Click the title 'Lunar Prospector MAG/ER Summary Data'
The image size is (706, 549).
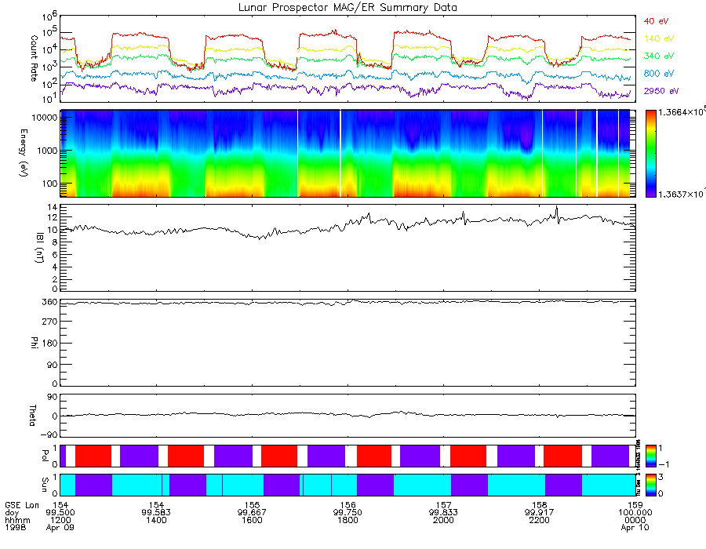[348, 7]
